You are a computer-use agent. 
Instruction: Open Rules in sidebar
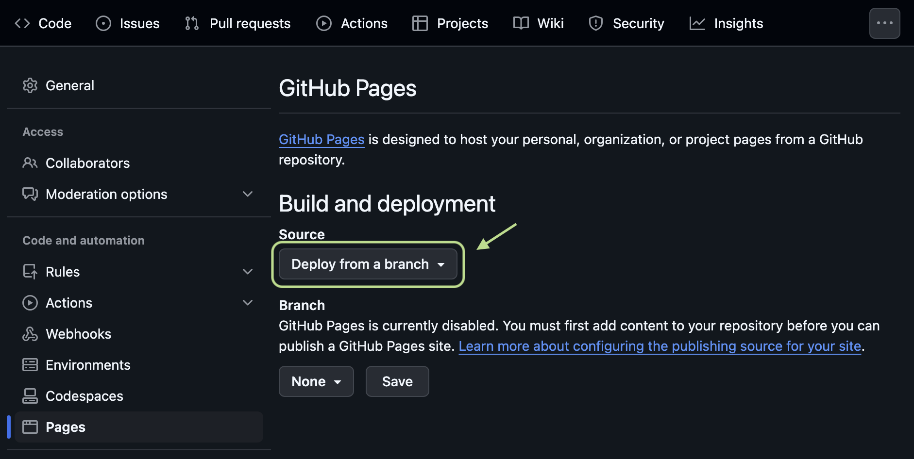click(x=139, y=272)
